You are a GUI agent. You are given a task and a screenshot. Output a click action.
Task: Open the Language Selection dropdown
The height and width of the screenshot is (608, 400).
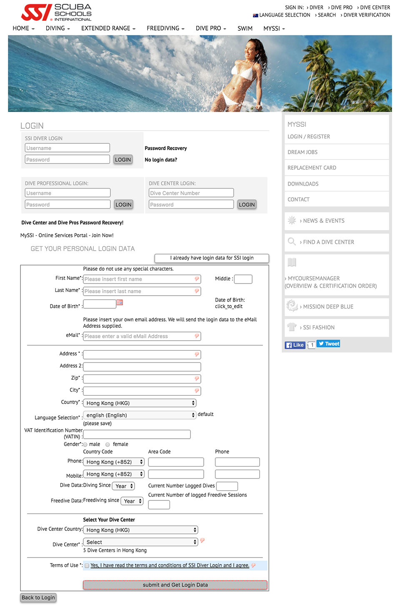140,415
